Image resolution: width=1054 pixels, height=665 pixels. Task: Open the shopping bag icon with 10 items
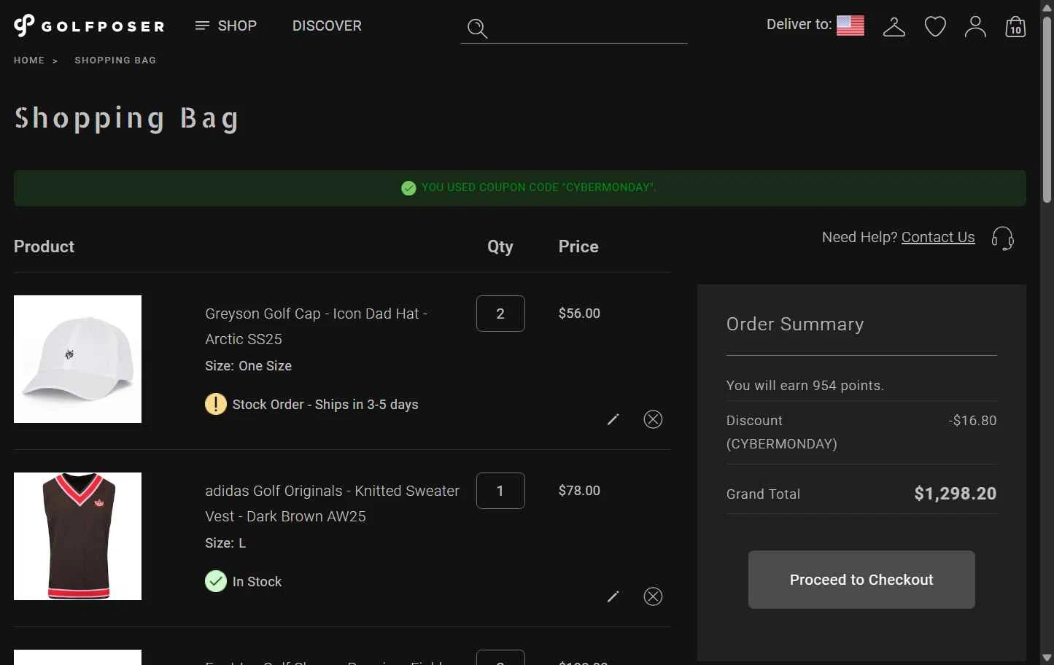point(1015,27)
